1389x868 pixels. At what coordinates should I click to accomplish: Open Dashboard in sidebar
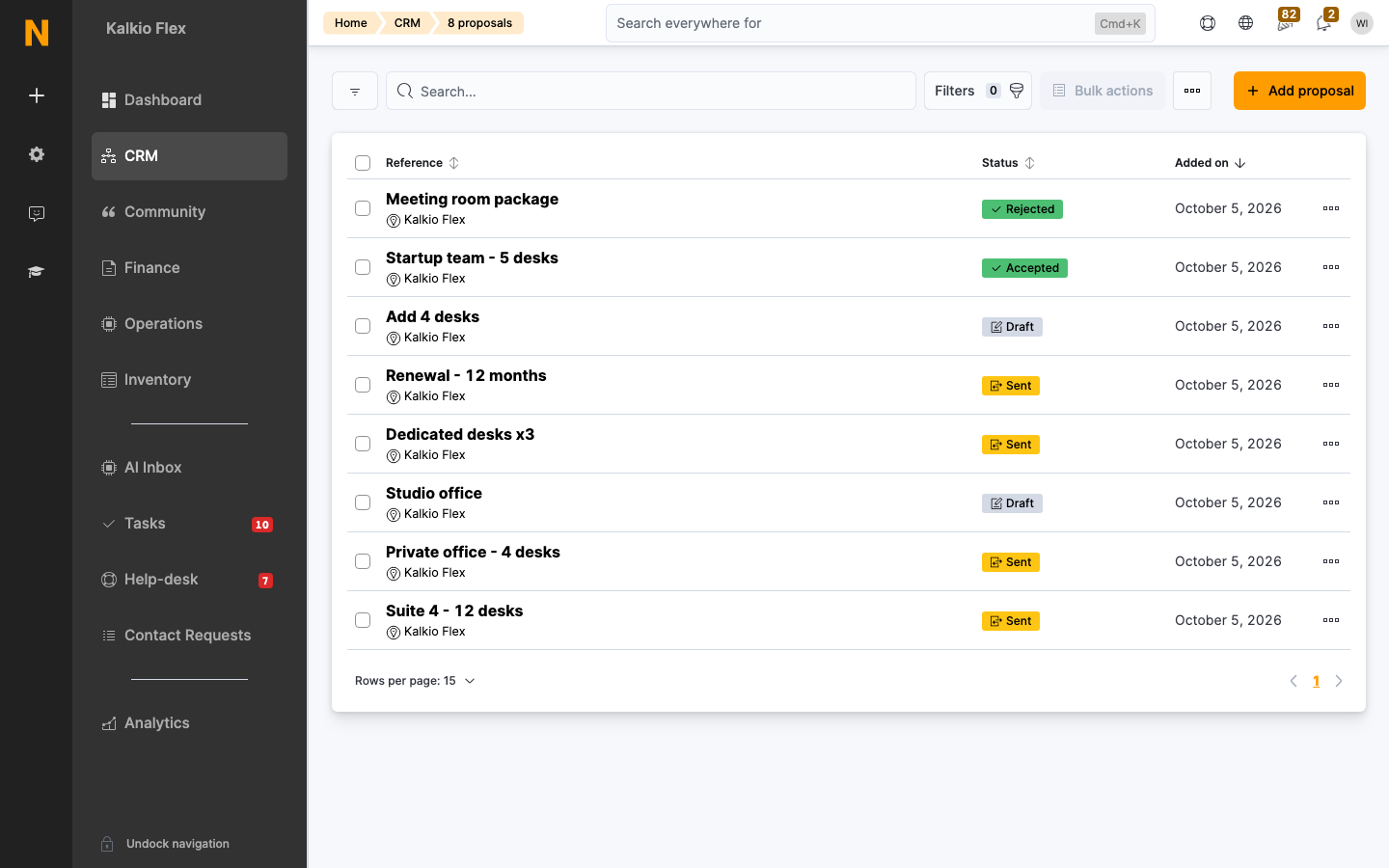(189, 100)
